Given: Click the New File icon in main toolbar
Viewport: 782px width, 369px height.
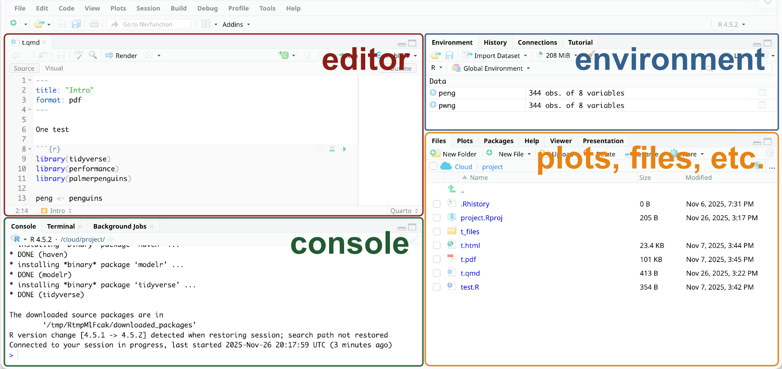Looking at the screenshot, I should tap(14, 24).
